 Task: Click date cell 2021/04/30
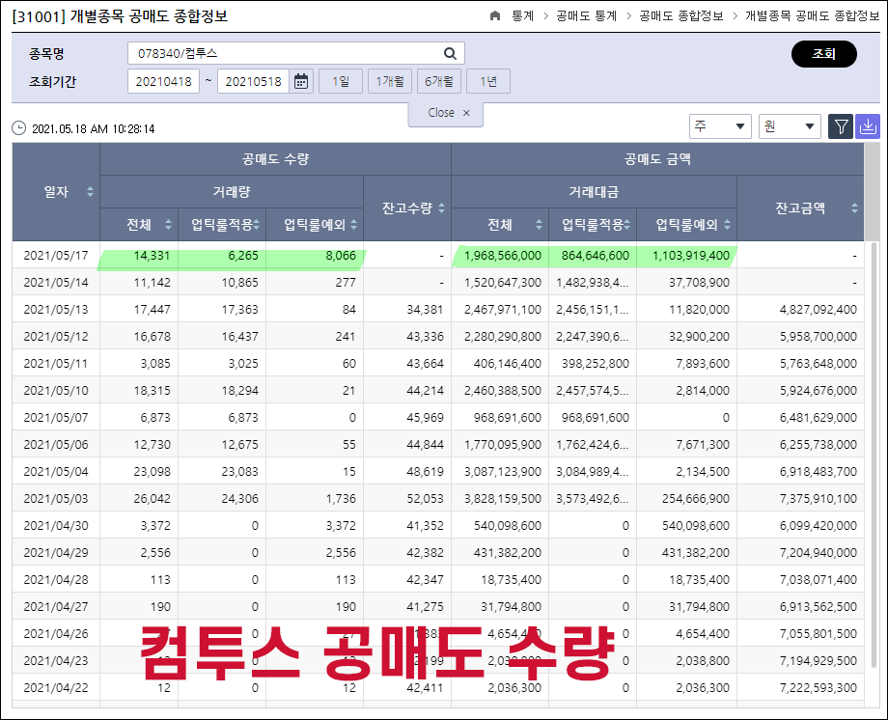[56, 526]
